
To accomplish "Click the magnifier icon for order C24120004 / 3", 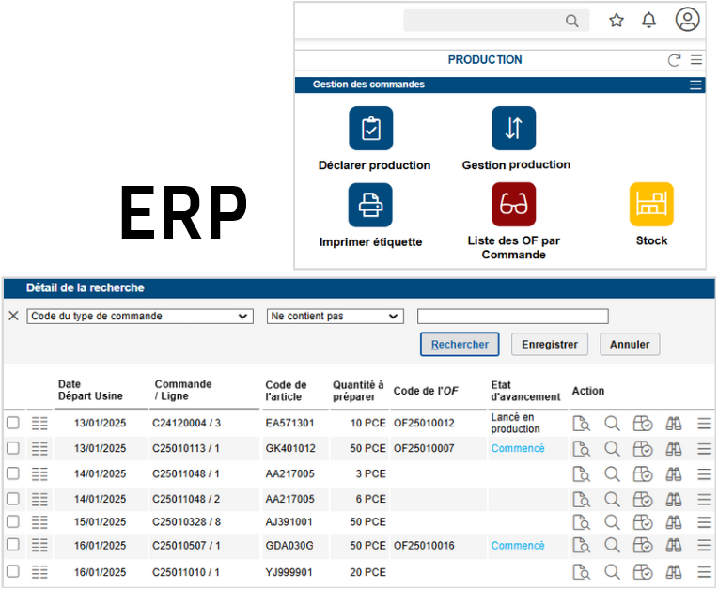I will tap(612, 424).
